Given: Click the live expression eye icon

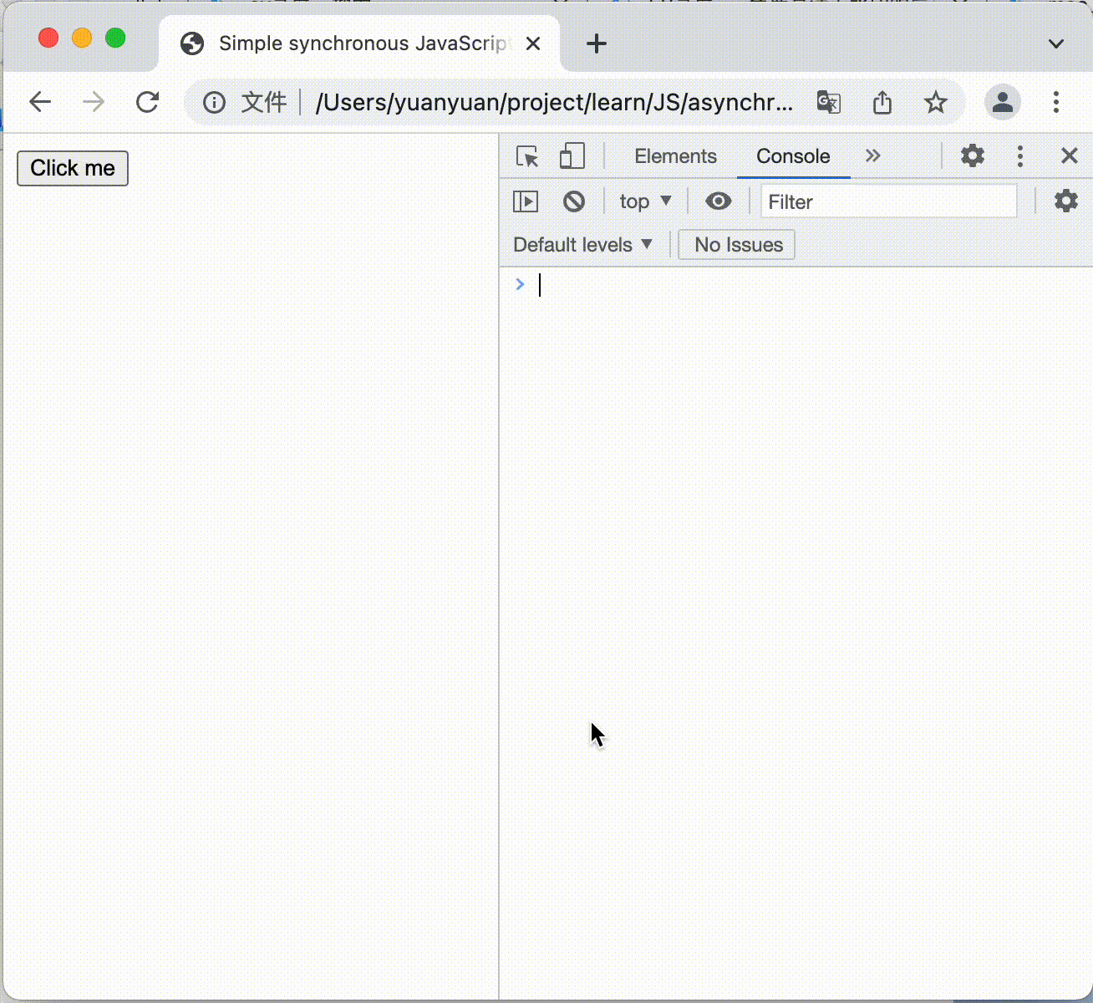Looking at the screenshot, I should pyautogui.click(x=718, y=201).
